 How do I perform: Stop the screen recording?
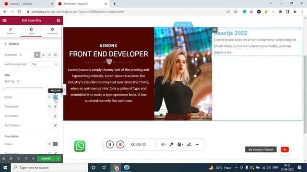tap(120, 144)
